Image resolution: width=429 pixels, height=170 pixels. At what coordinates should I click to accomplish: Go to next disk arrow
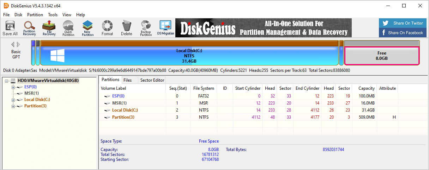pyautogui.click(x=18, y=44)
